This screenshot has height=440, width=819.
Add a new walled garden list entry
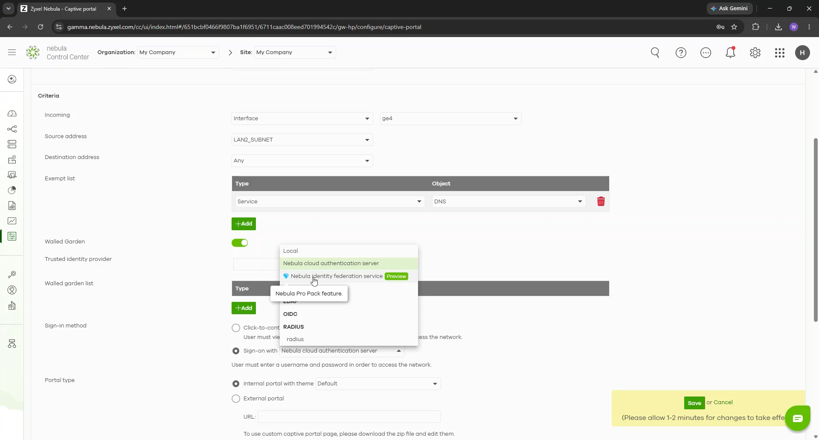[244, 308]
